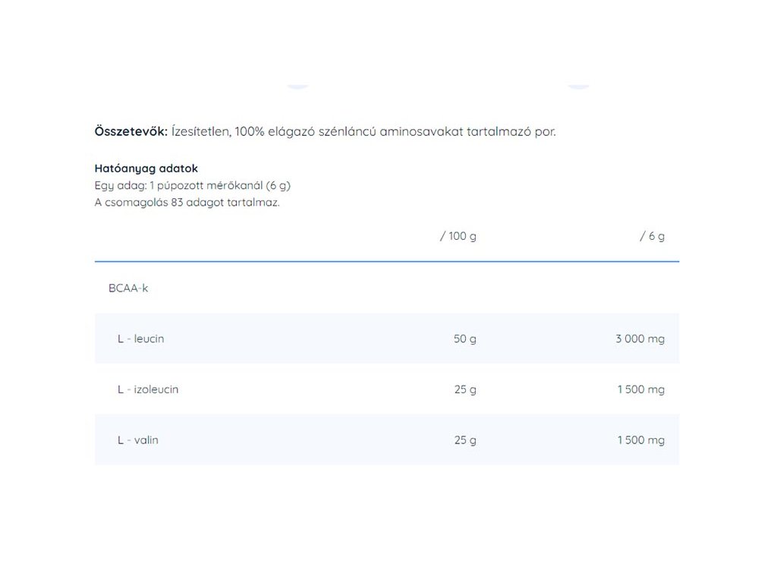Screen dimensions: 777x583
Task: Select the "L - izoleucin" row label
Action: (148, 389)
